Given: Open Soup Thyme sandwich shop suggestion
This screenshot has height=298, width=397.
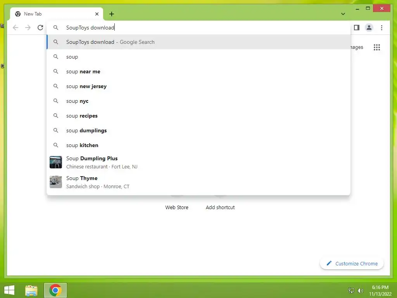Looking at the screenshot, I should tap(198, 182).
